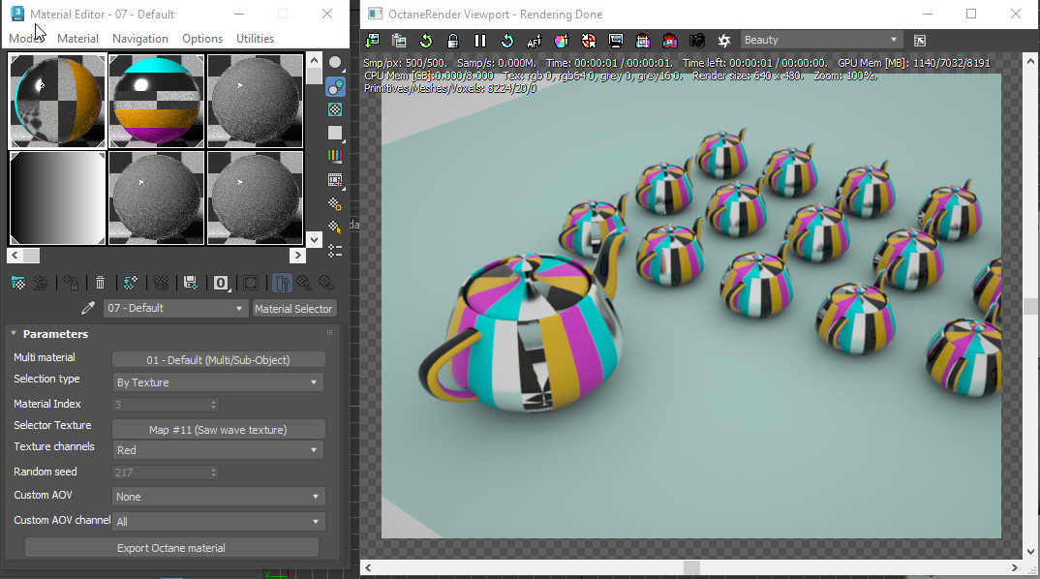The height and width of the screenshot is (579, 1040).
Task: Click the leftmost Octane toolbar icon with green arrow
Action: tap(372, 41)
